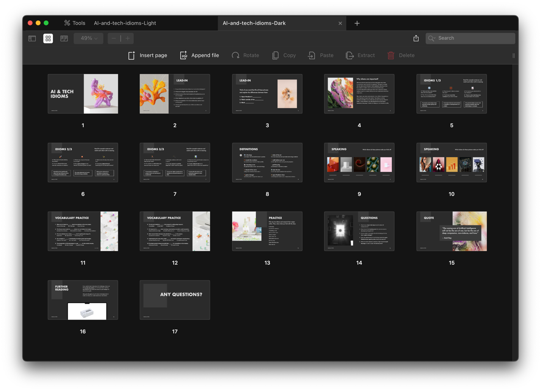Switch to page thumbnail grid view
The height and width of the screenshot is (391, 541).
[48, 38]
